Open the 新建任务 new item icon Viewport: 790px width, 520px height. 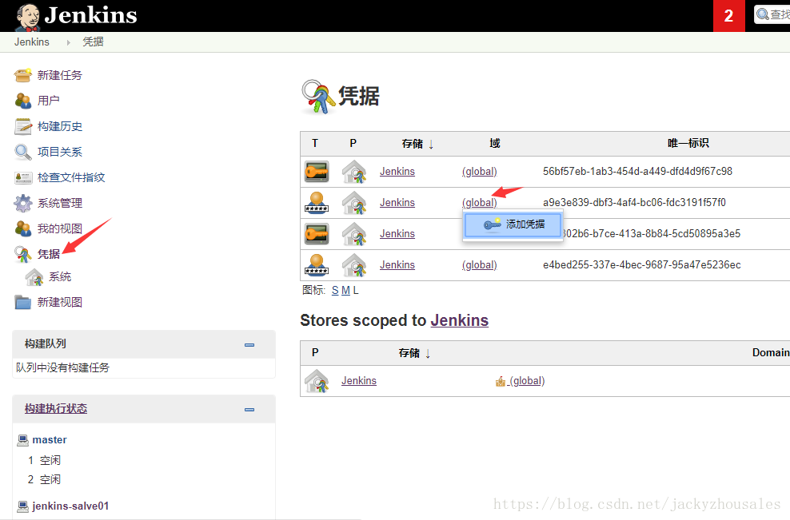pos(22,75)
